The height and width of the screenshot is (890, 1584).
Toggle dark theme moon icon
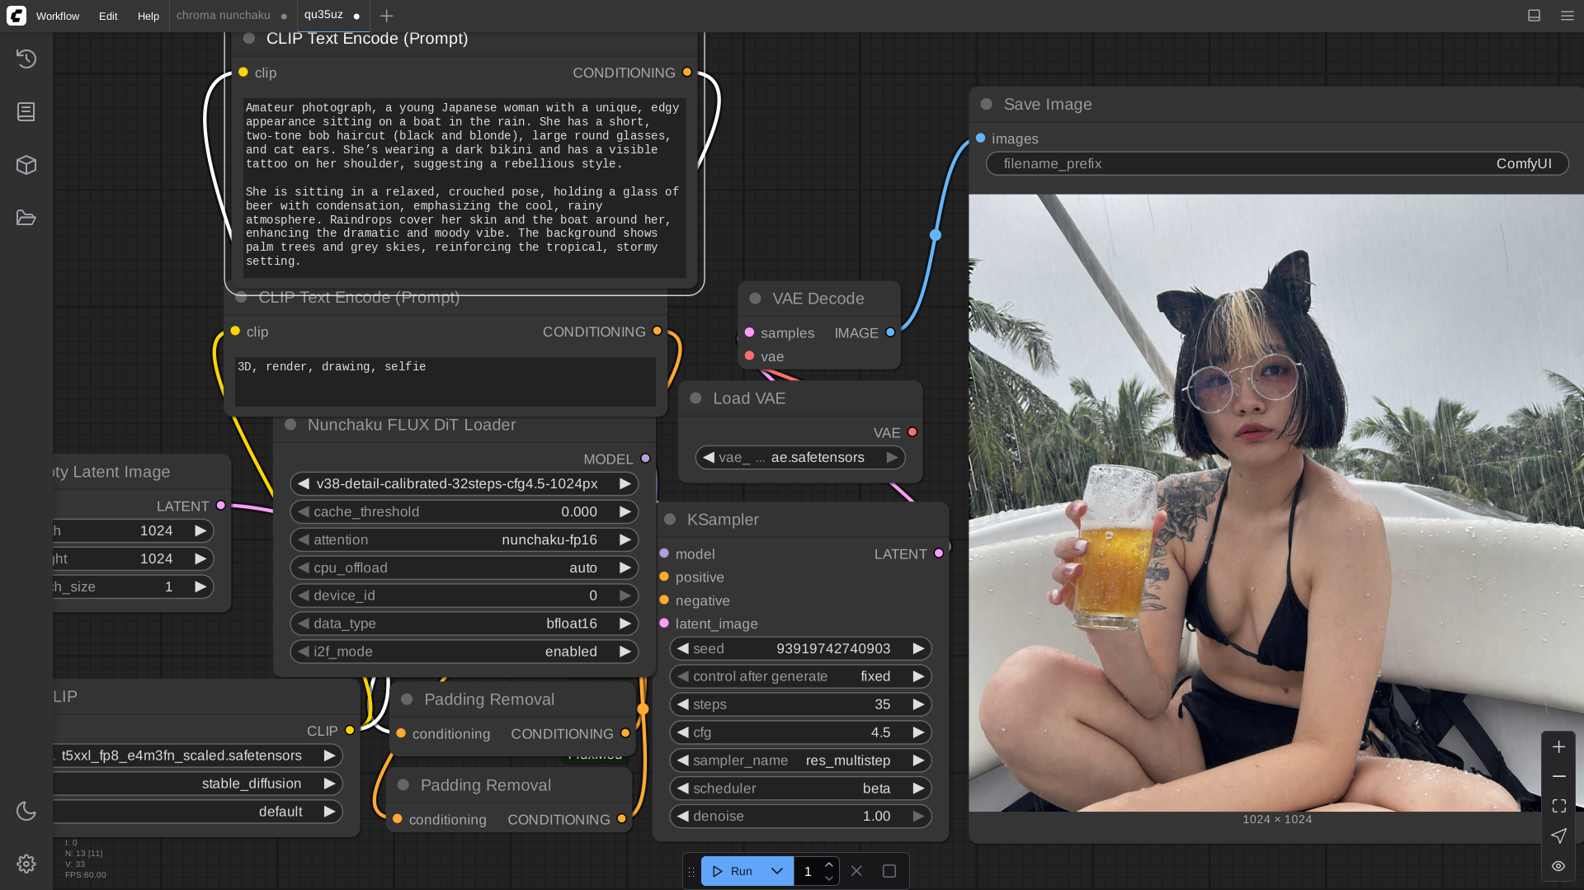coord(26,811)
